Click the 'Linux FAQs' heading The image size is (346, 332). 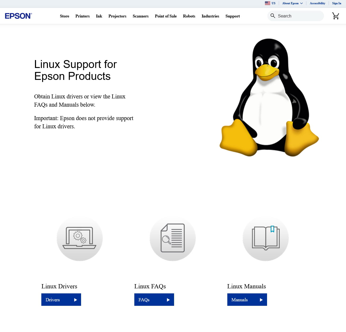pyautogui.click(x=150, y=286)
